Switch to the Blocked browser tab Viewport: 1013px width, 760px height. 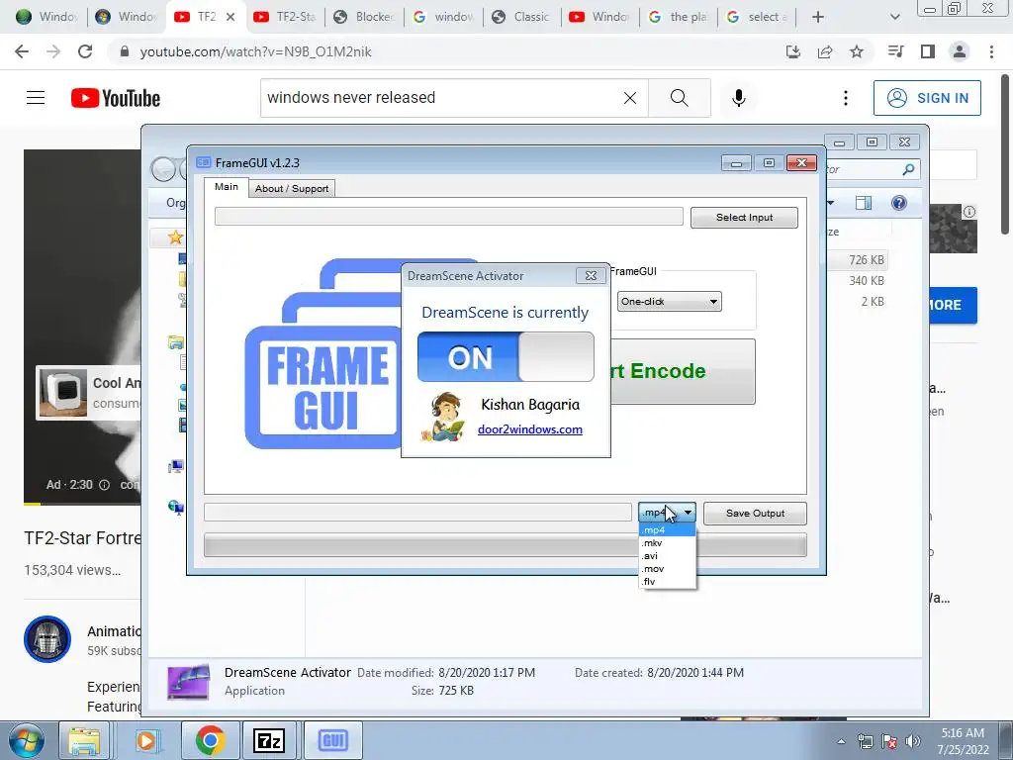pos(363,17)
